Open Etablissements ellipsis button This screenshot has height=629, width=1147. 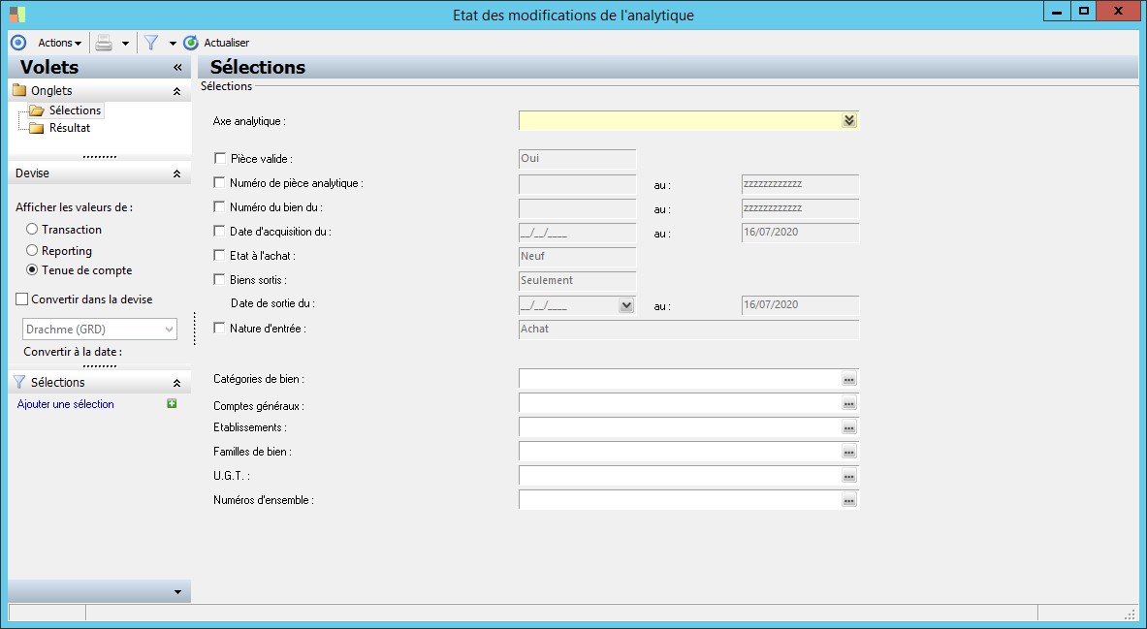pyautogui.click(x=848, y=427)
